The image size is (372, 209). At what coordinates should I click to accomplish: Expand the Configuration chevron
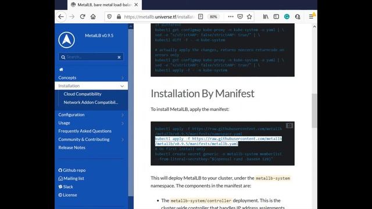point(123,115)
